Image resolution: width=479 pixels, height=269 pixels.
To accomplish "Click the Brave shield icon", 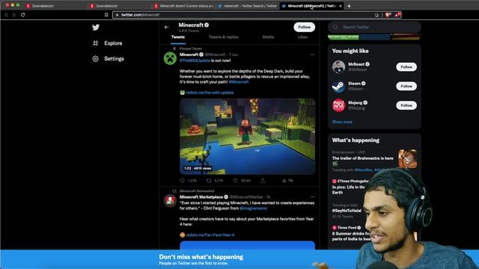I will (x=388, y=15).
